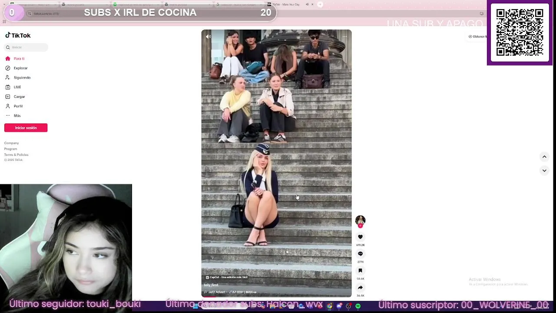
Task: Open the Company footer link
Action: click(11, 143)
